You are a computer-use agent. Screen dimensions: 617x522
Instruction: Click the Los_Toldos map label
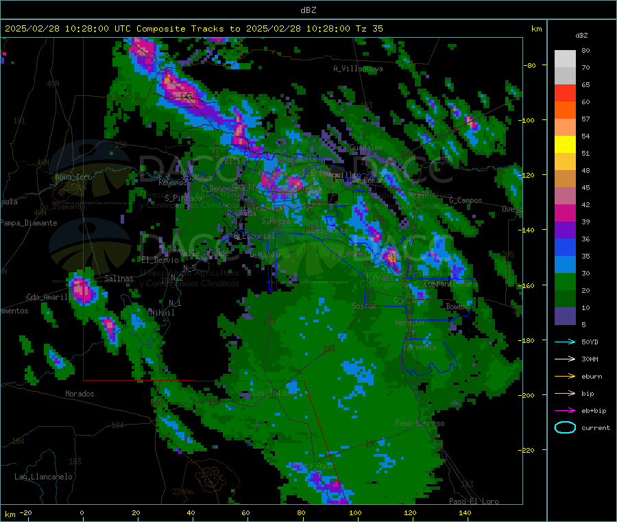tap(273, 393)
